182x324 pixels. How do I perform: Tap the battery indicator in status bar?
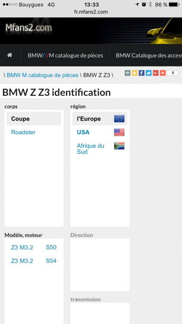click(174, 4)
